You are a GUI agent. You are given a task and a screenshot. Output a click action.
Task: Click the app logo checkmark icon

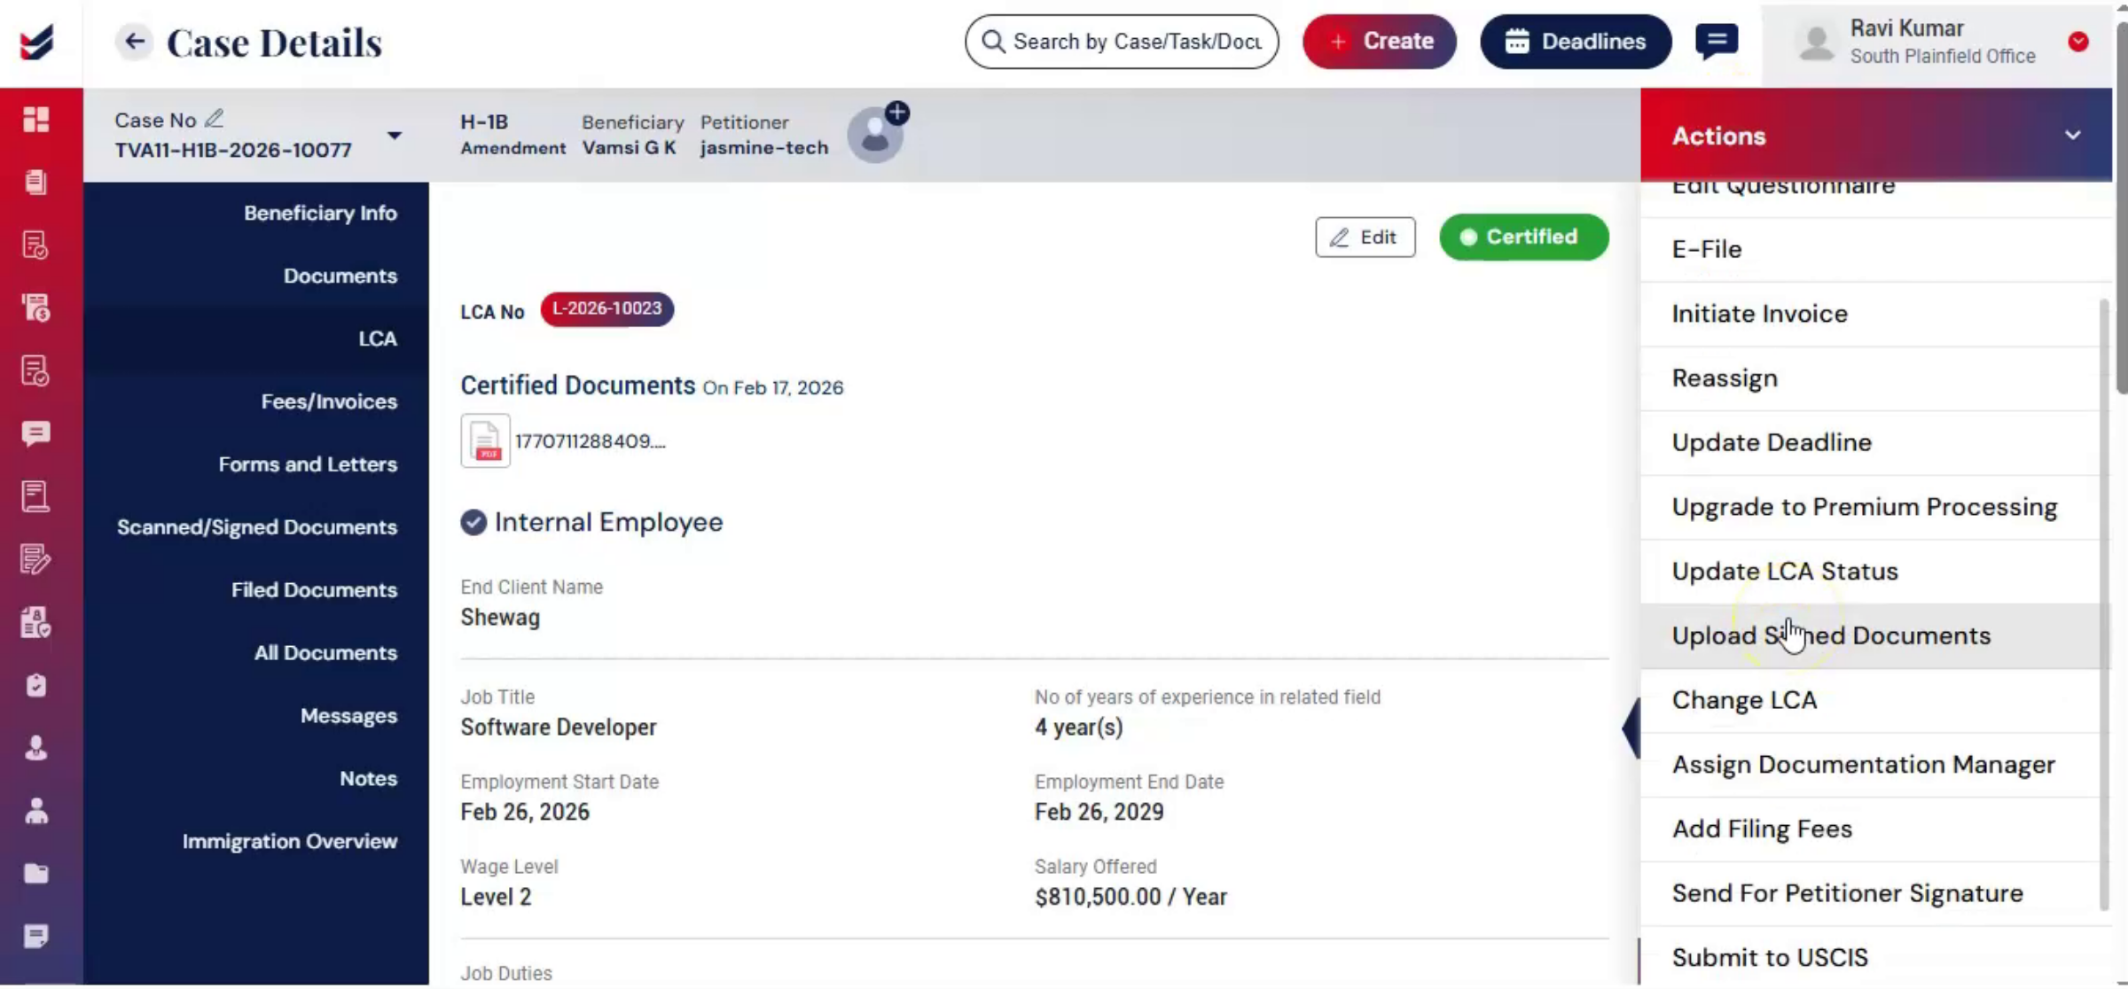(37, 42)
